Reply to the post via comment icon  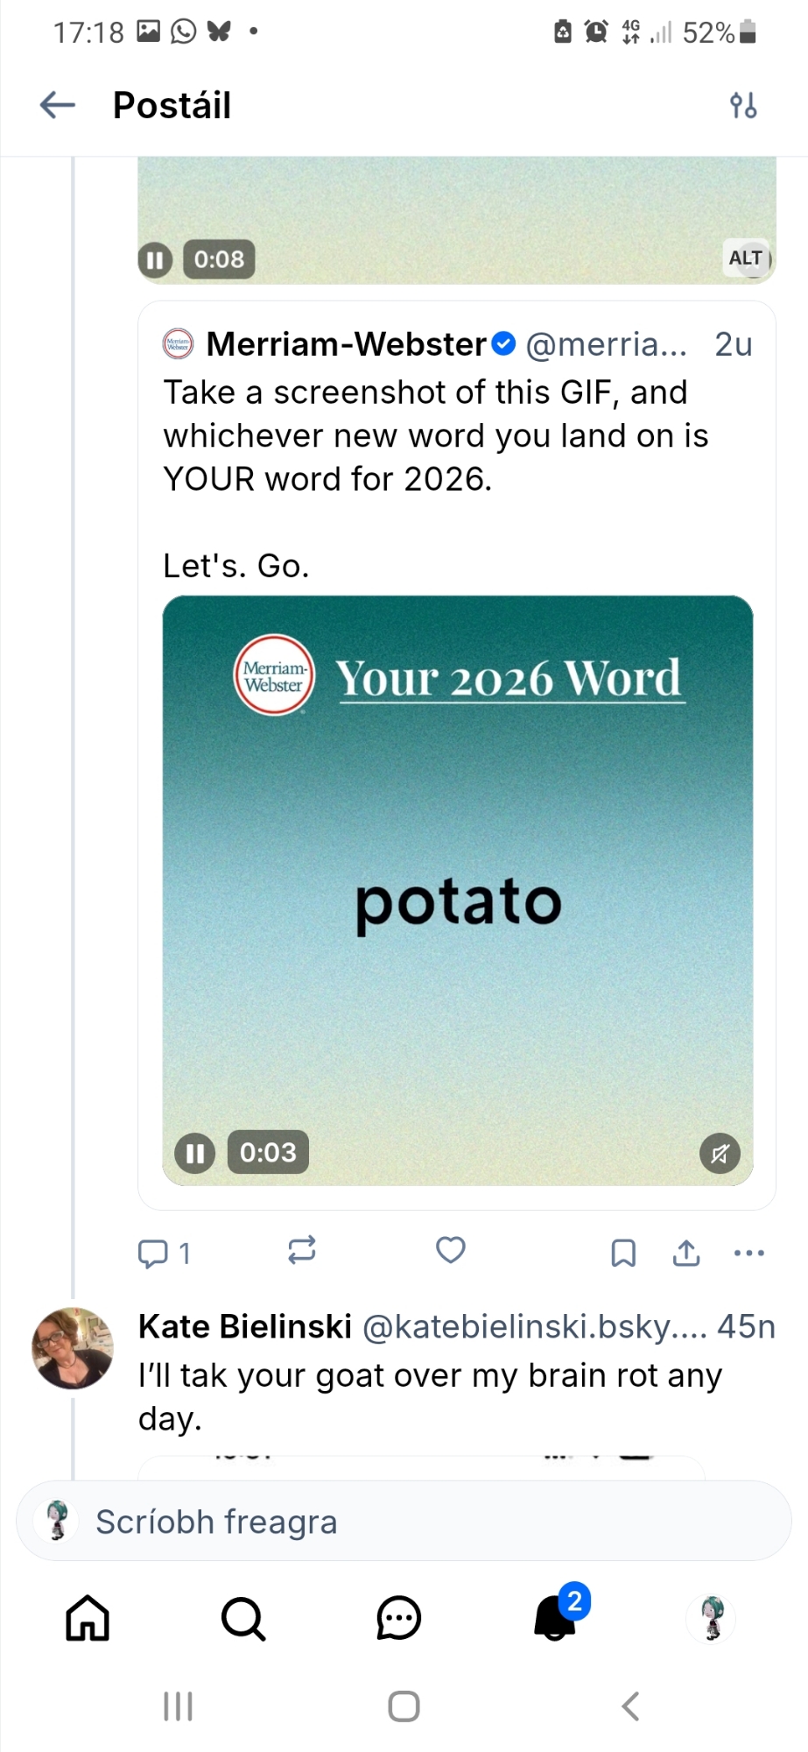[x=154, y=1253]
